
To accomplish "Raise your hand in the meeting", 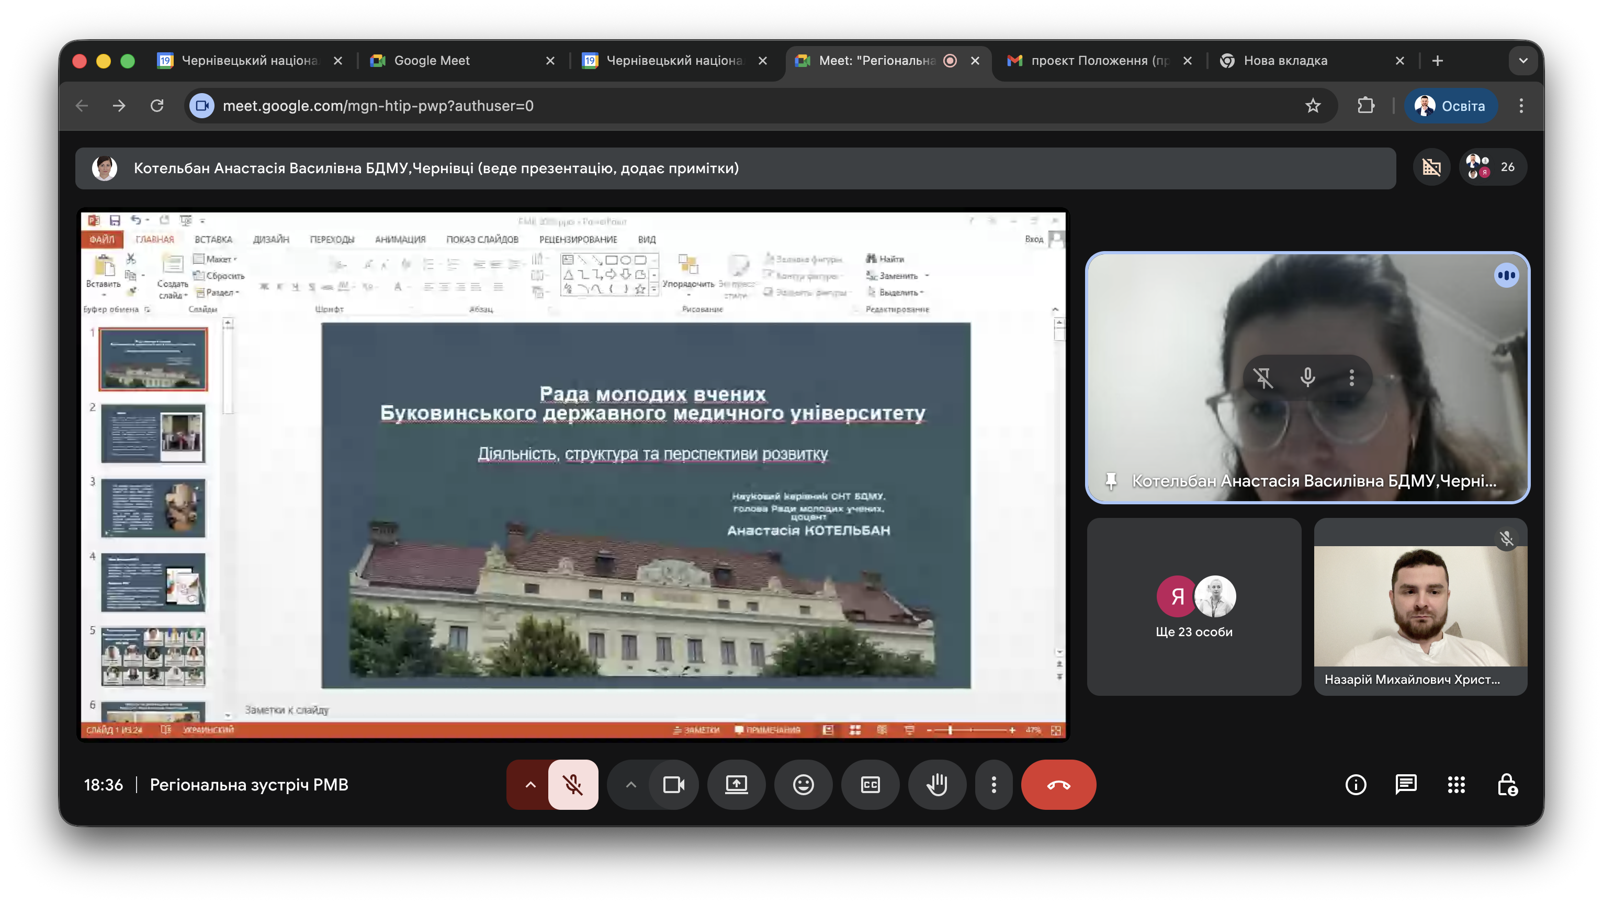I will 937,785.
